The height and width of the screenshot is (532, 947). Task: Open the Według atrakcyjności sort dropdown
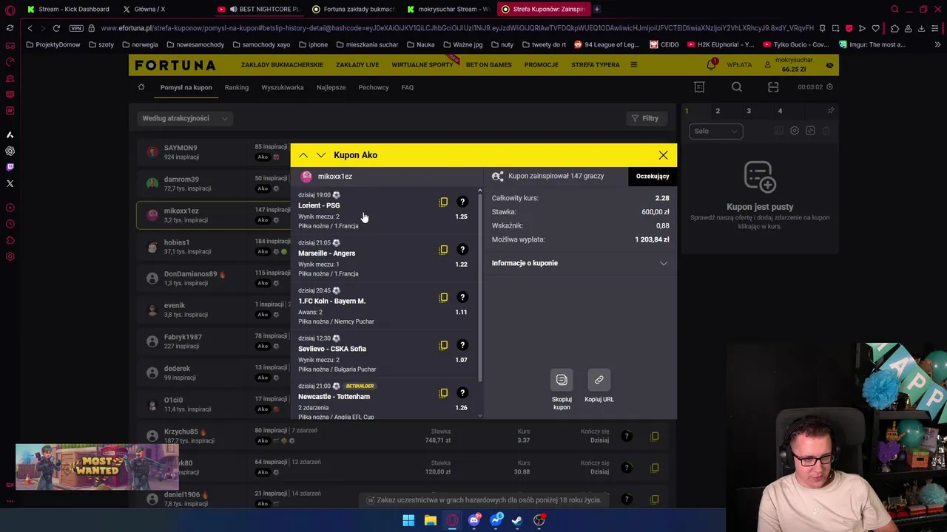click(185, 118)
